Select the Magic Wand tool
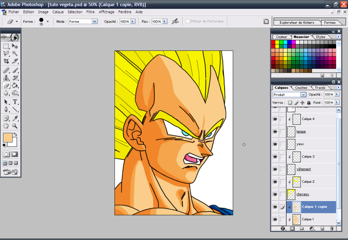This screenshot has height=240, width=348. pos(15,53)
